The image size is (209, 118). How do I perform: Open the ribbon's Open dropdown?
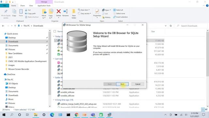pos(106,10)
